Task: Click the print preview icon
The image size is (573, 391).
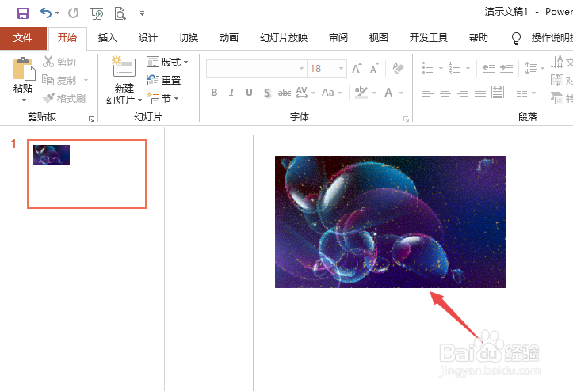Action: [x=120, y=13]
